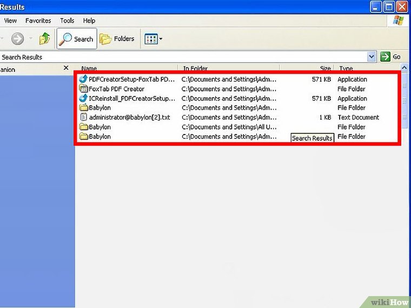This screenshot has height=308, width=411.
Task: Open the Tools menu
Action: click(x=67, y=21)
